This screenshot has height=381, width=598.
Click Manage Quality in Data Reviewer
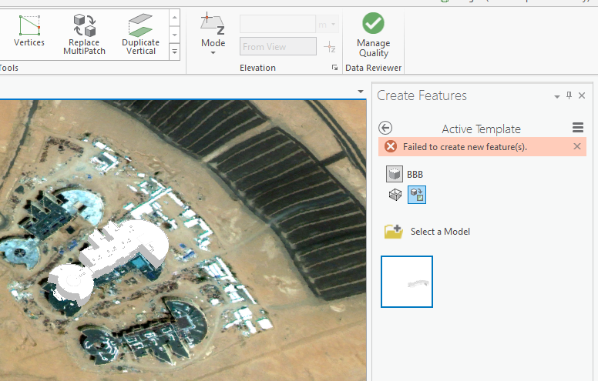point(374,35)
